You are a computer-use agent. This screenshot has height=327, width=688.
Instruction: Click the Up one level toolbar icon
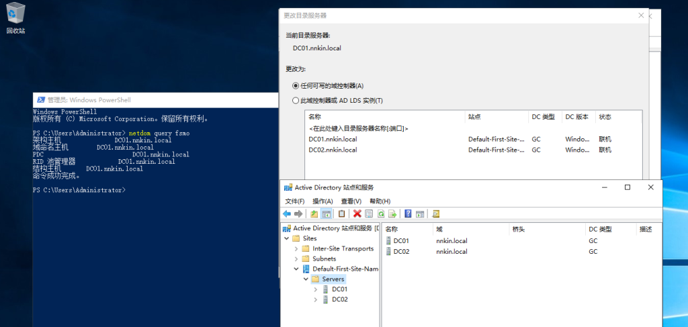point(314,214)
